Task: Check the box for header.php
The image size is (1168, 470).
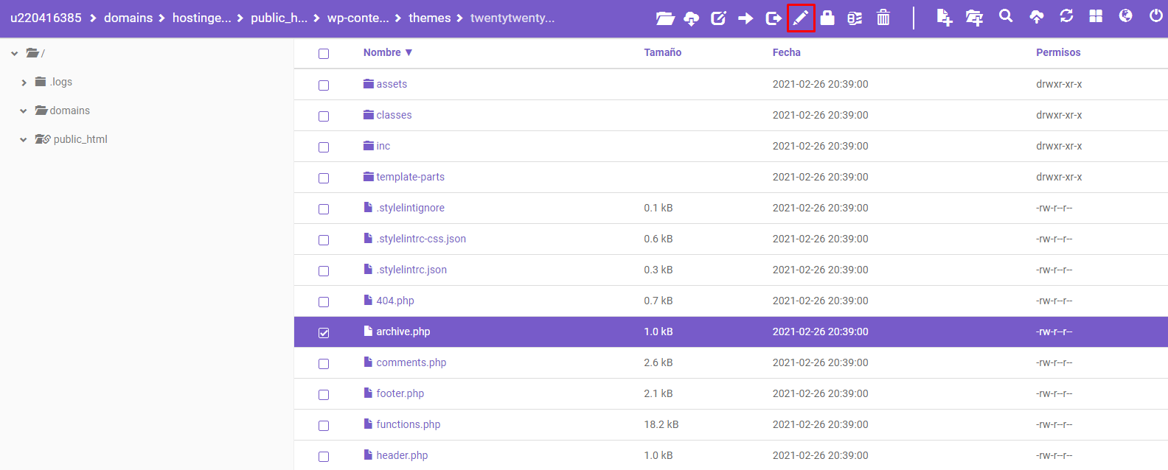Action: 324,457
